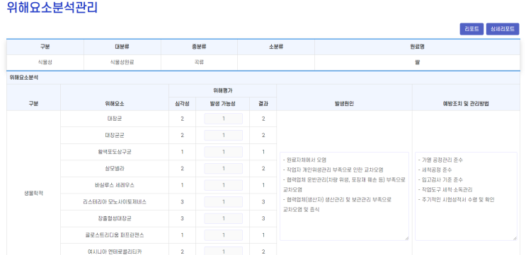Focus the 여시니아 엔테로콜리티카 발생 가능성 input
This screenshot has height=255, width=526.
tap(224, 251)
